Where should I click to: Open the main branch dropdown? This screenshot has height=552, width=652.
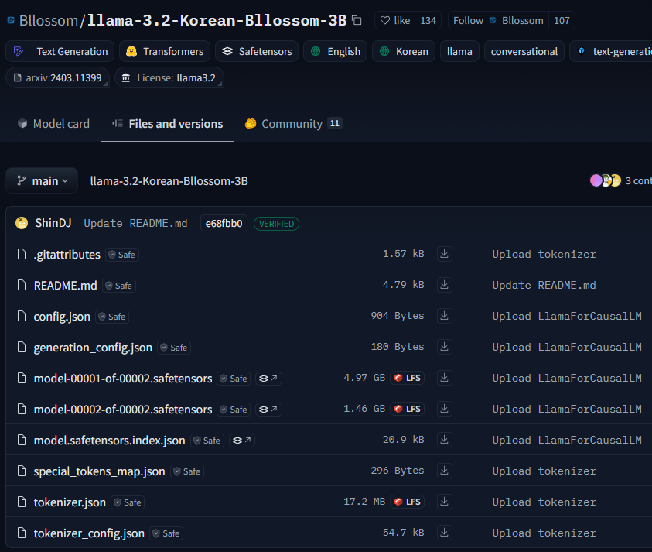42,181
